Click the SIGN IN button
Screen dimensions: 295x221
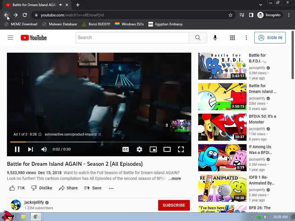[x=270, y=38]
